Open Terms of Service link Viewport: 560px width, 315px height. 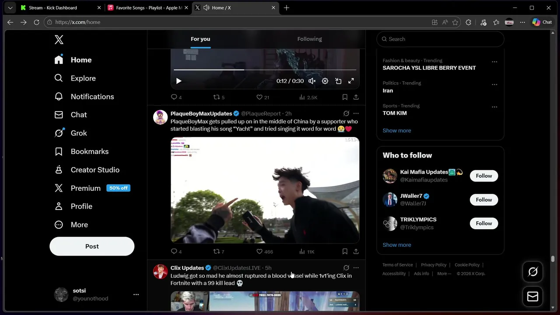pos(398,265)
